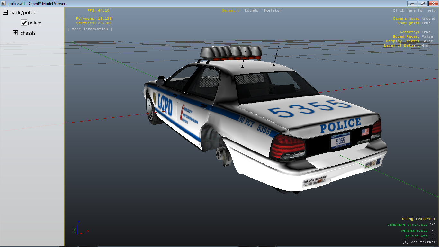Expand the chassis node
Image resolution: width=439 pixels, height=247 pixels.
tap(15, 33)
